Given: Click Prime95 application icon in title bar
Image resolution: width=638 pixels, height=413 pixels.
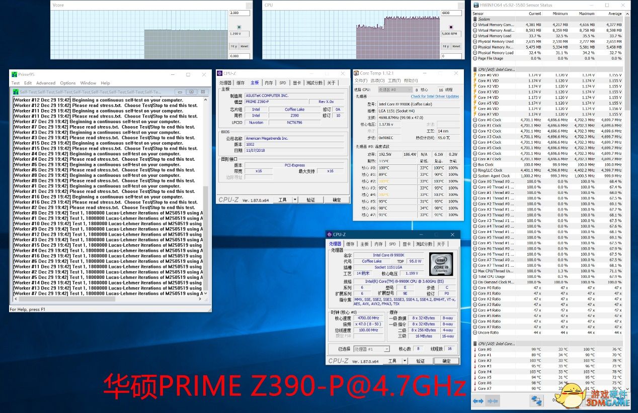Looking at the screenshot, I should [x=14, y=74].
